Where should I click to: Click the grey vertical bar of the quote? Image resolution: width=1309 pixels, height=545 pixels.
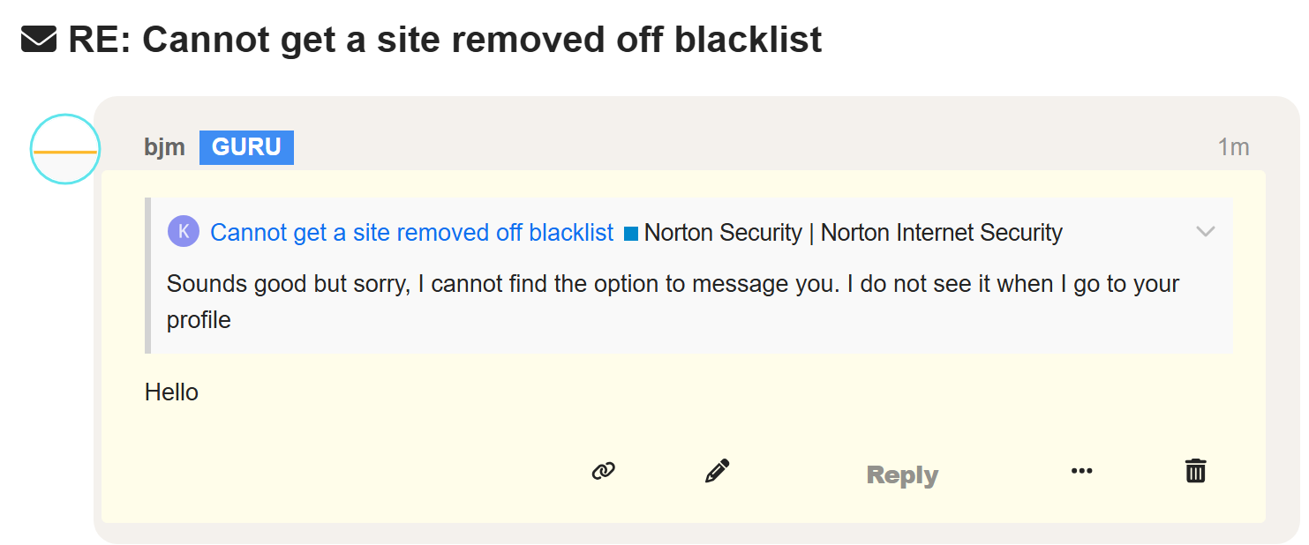tap(148, 275)
